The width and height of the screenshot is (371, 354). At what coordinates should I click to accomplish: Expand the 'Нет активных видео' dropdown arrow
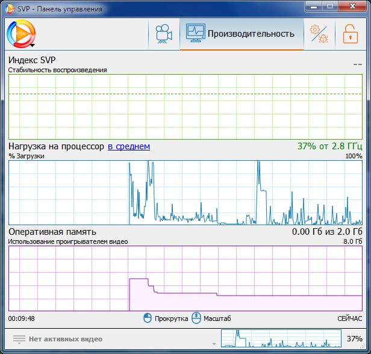tap(214, 344)
